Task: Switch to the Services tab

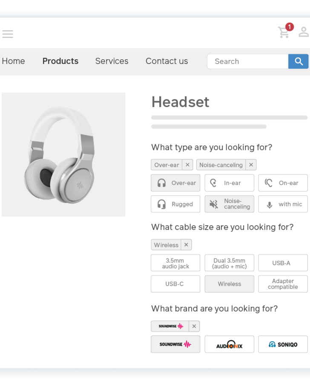Action: 112,61
